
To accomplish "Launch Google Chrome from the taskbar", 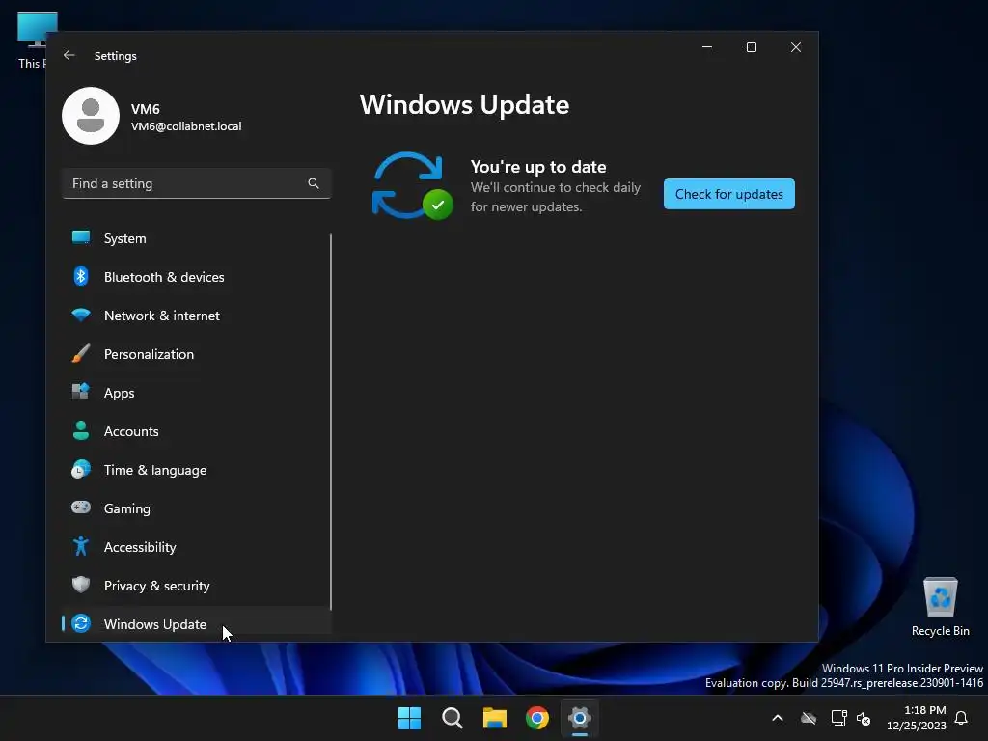I will pos(537,718).
